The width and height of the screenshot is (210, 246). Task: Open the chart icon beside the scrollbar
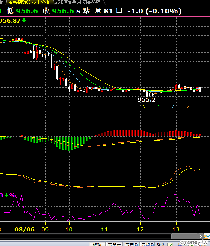pyautogui.click(x=207, y=236)
